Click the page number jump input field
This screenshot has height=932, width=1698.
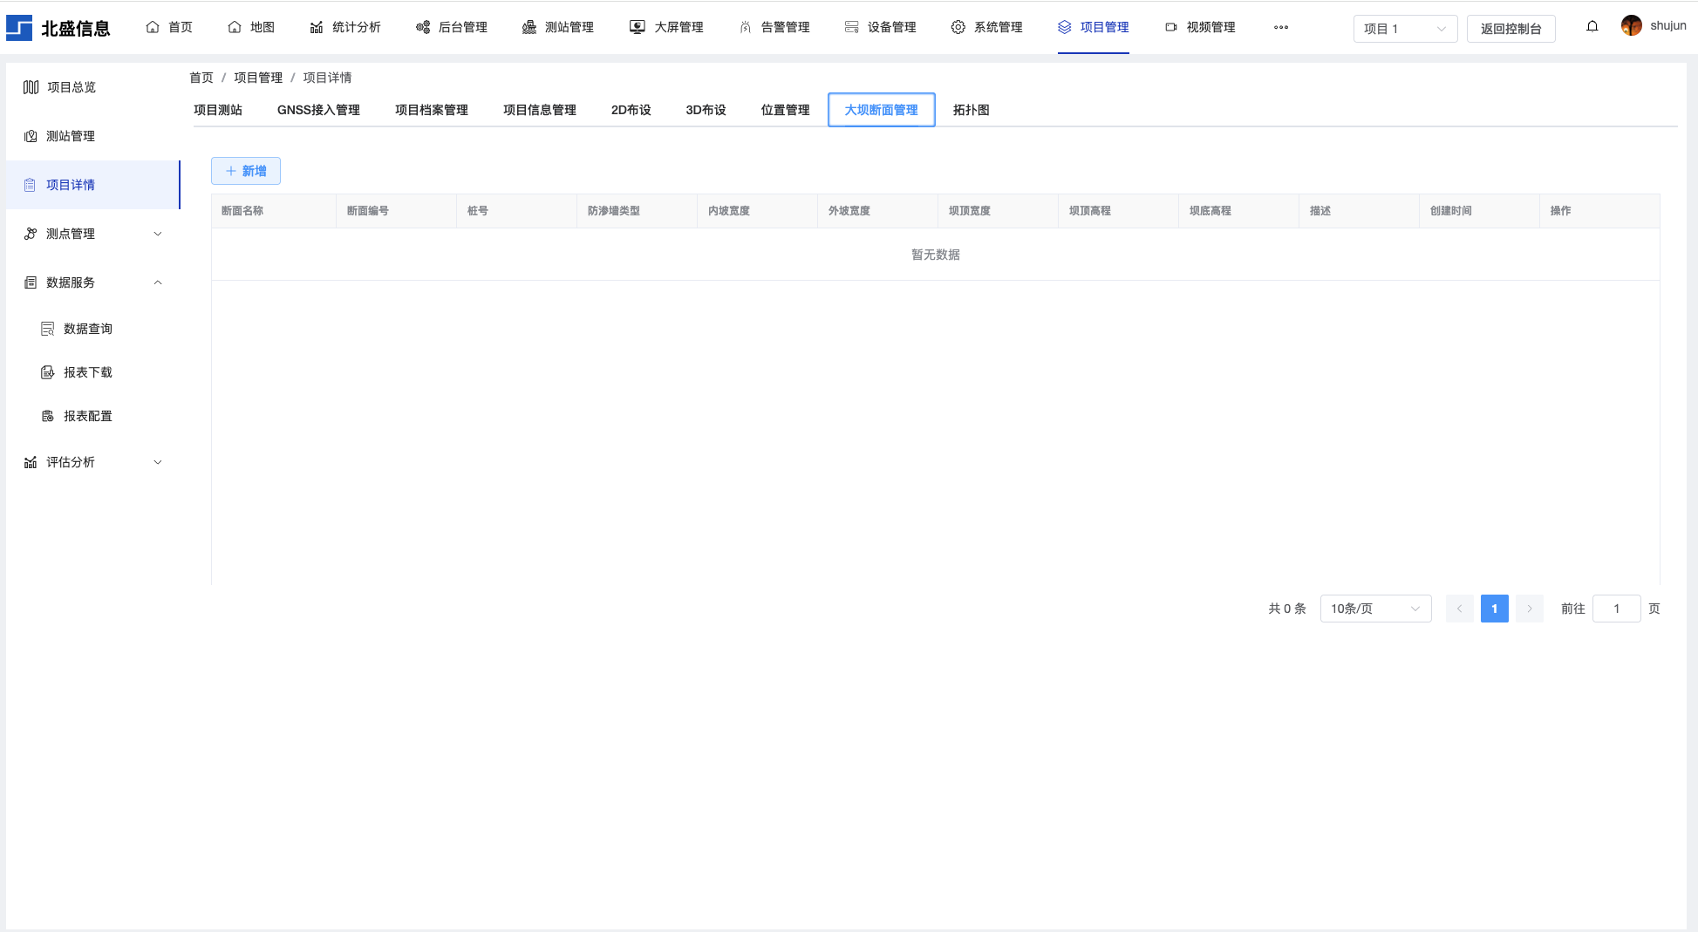(1616, 609)
